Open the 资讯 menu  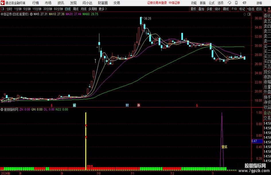coord(61,3)
